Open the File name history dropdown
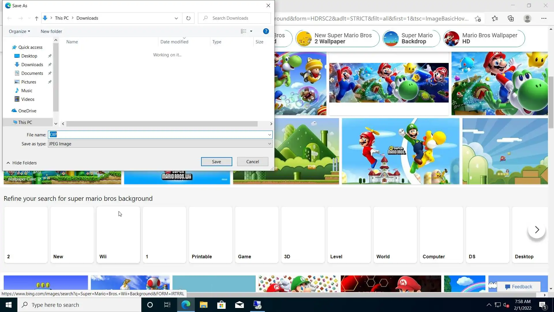 click(x=269, y=135)
